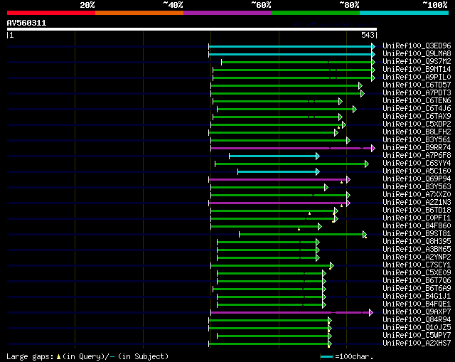Select the UniRef100_B8LFH2 label
This screenshot has width=455, height=362.
[417, 132]
